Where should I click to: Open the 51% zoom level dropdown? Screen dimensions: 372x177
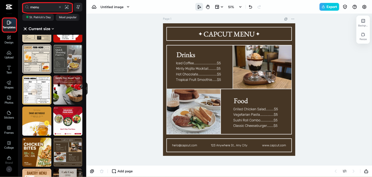click(235, 7)
